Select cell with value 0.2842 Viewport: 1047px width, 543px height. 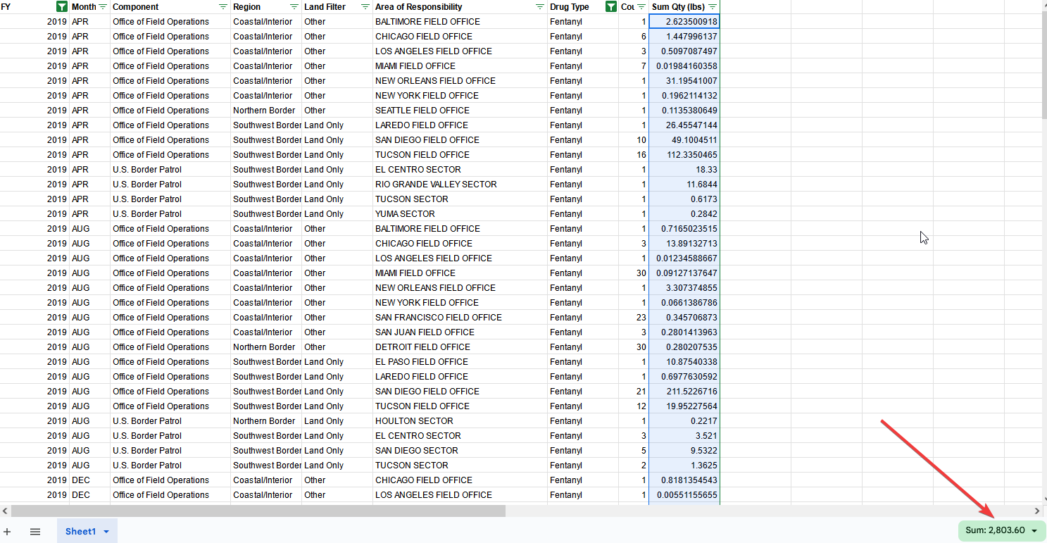click(x=684, y=214)
